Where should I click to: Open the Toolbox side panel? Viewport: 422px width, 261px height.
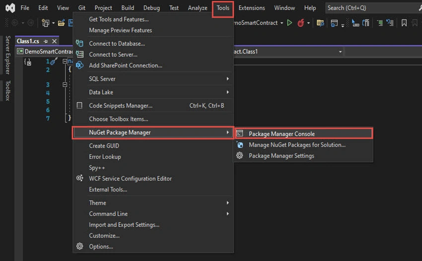[x=8, y=91]
